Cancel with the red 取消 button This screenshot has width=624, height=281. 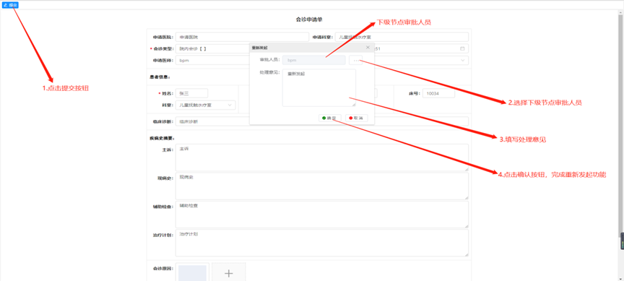point(356,118)
